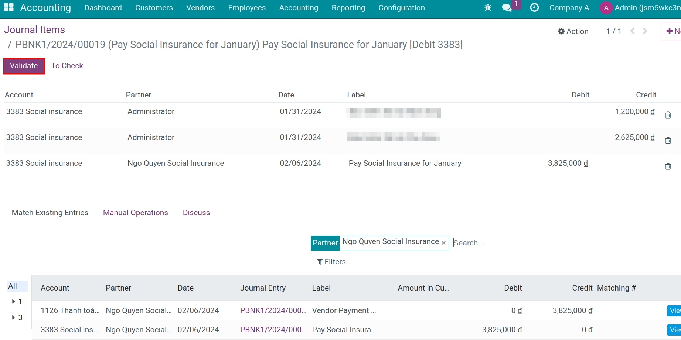Sort by Amount in Currency column header
The height and width of the screenshot is (340, 681).
(423, 288)
